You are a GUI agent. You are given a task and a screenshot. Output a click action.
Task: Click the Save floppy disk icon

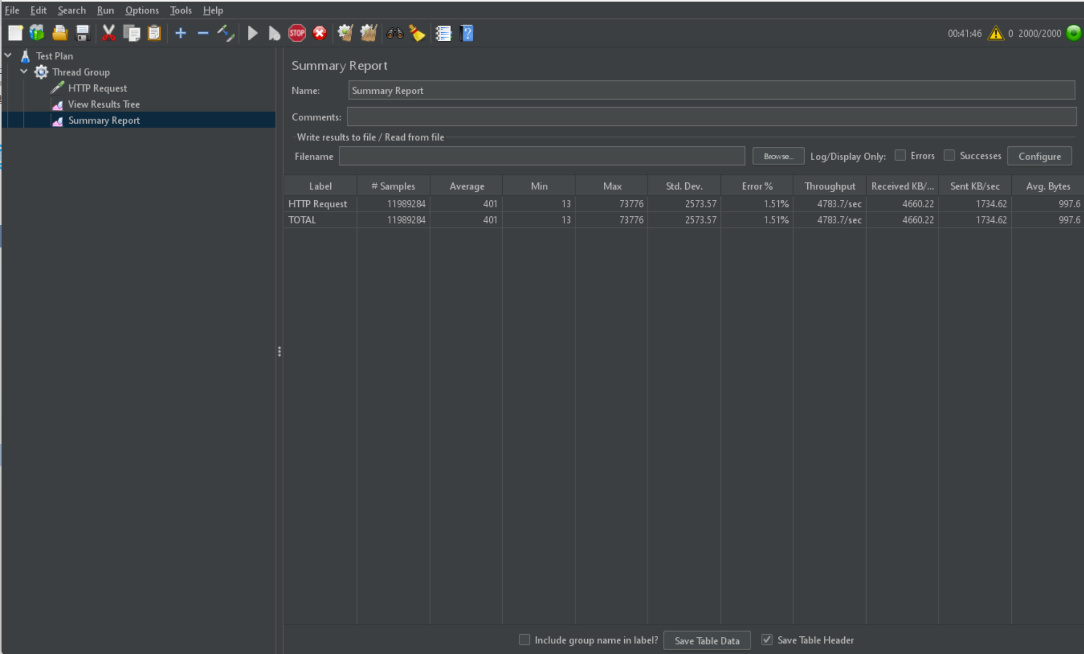tap(82, 33)
